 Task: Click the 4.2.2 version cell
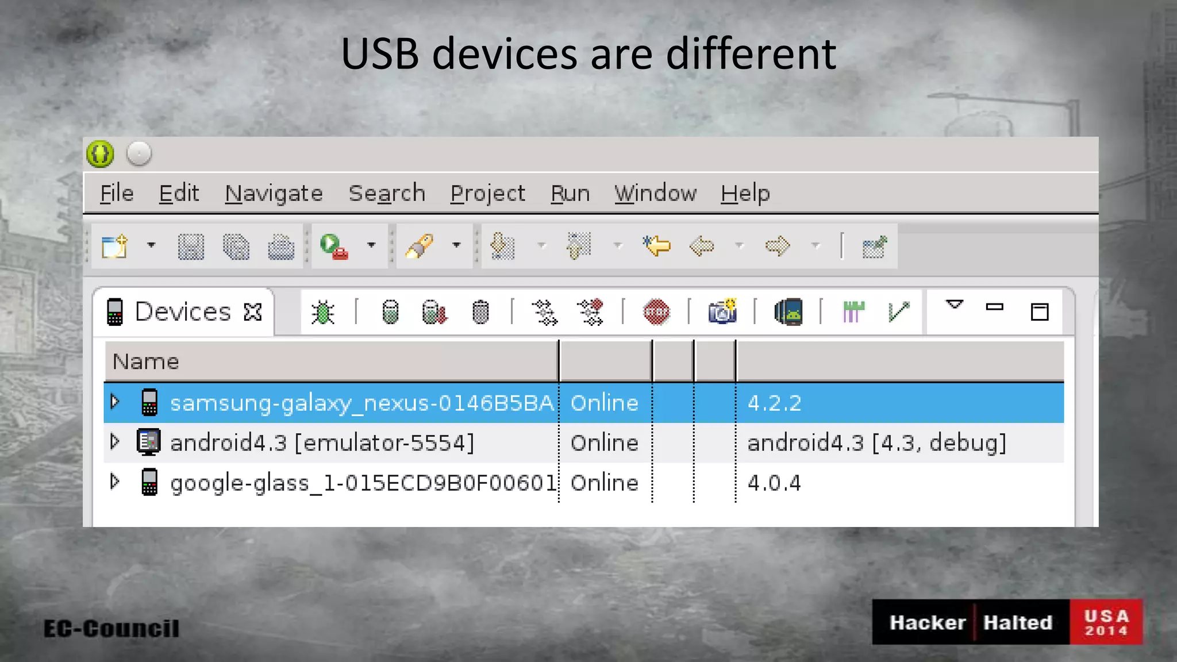pos(774,403)
